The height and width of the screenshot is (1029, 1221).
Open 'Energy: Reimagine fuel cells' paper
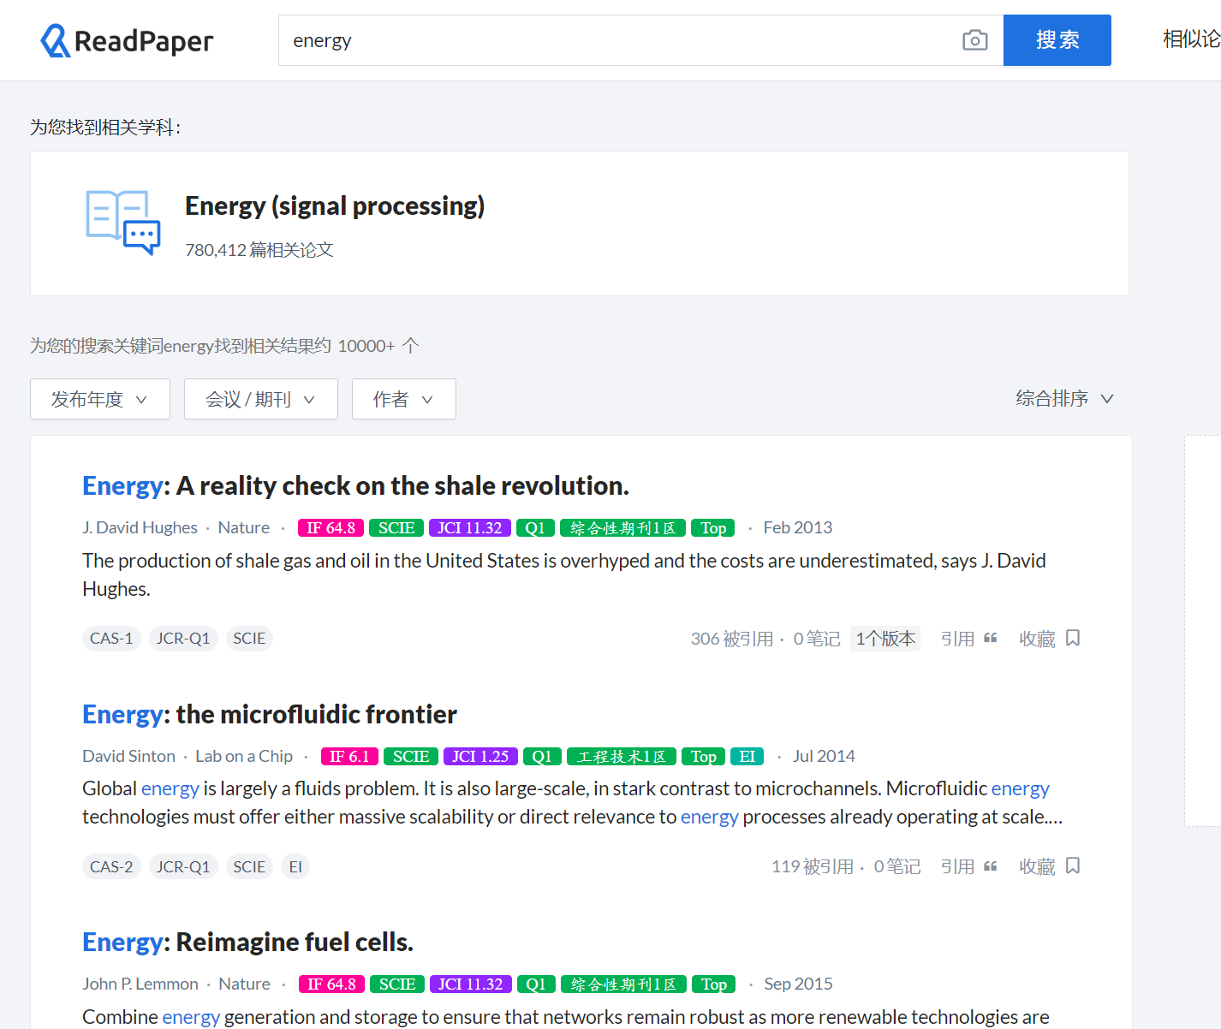(x=247, y=942)
